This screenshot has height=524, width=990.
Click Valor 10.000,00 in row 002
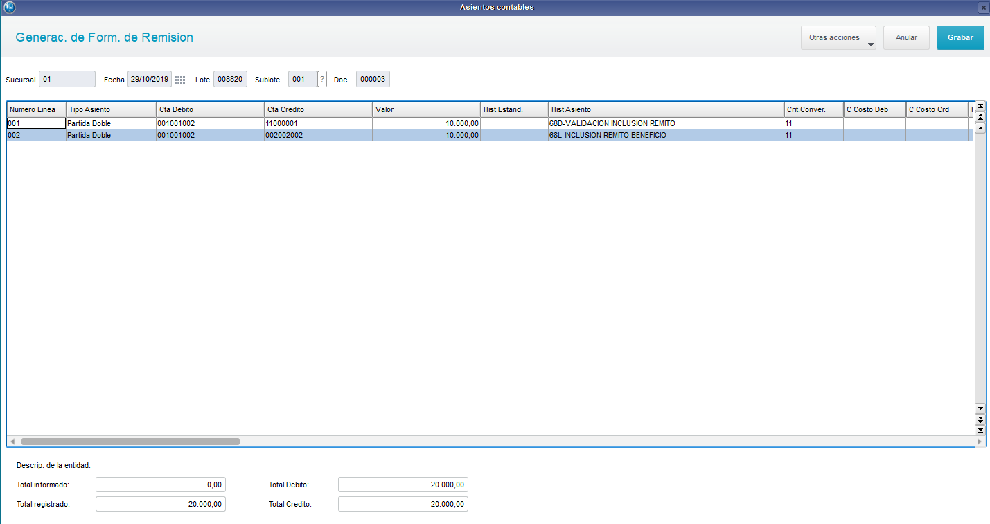(427, 136)
